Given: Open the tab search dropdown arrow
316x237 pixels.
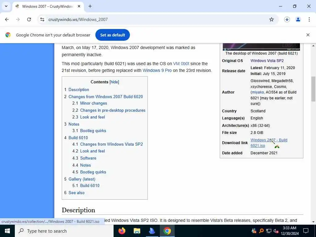Looking at the screenshot, I should [x=6, y=6].
